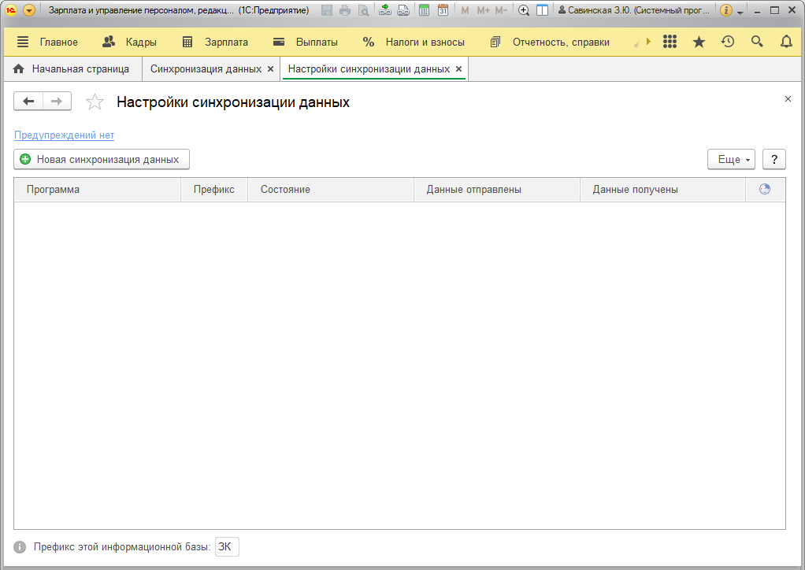Add this page to favorites with the outline star

95,102
